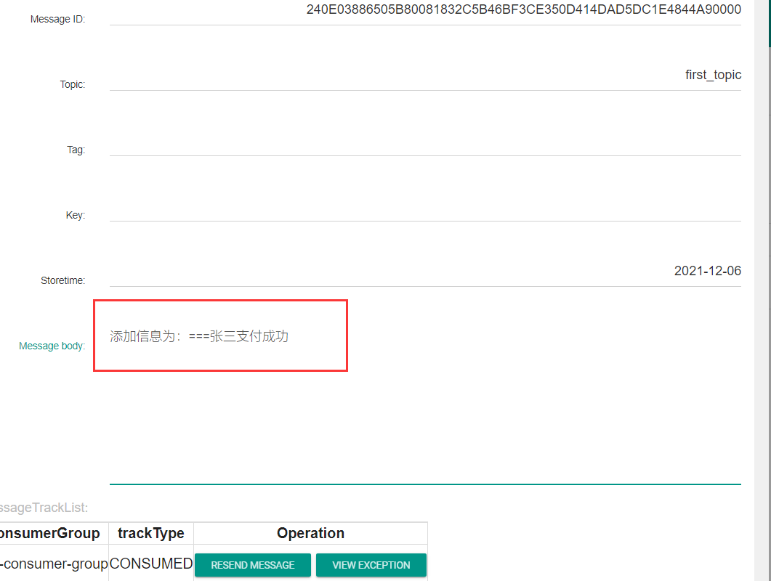The height and width of the screenshot is (581, 771).
Task: Click the Storetime label
Action: click(x=63, y=280)
